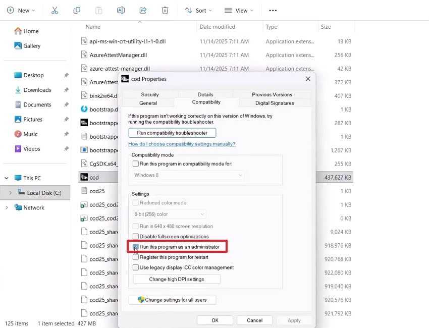
Task: Open the View dropdown
Action: [238, 10]
